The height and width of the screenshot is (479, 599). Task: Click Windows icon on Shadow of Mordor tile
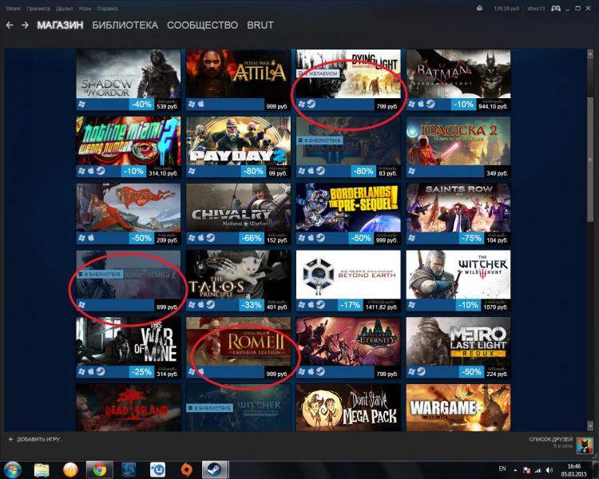pos(81,104)
